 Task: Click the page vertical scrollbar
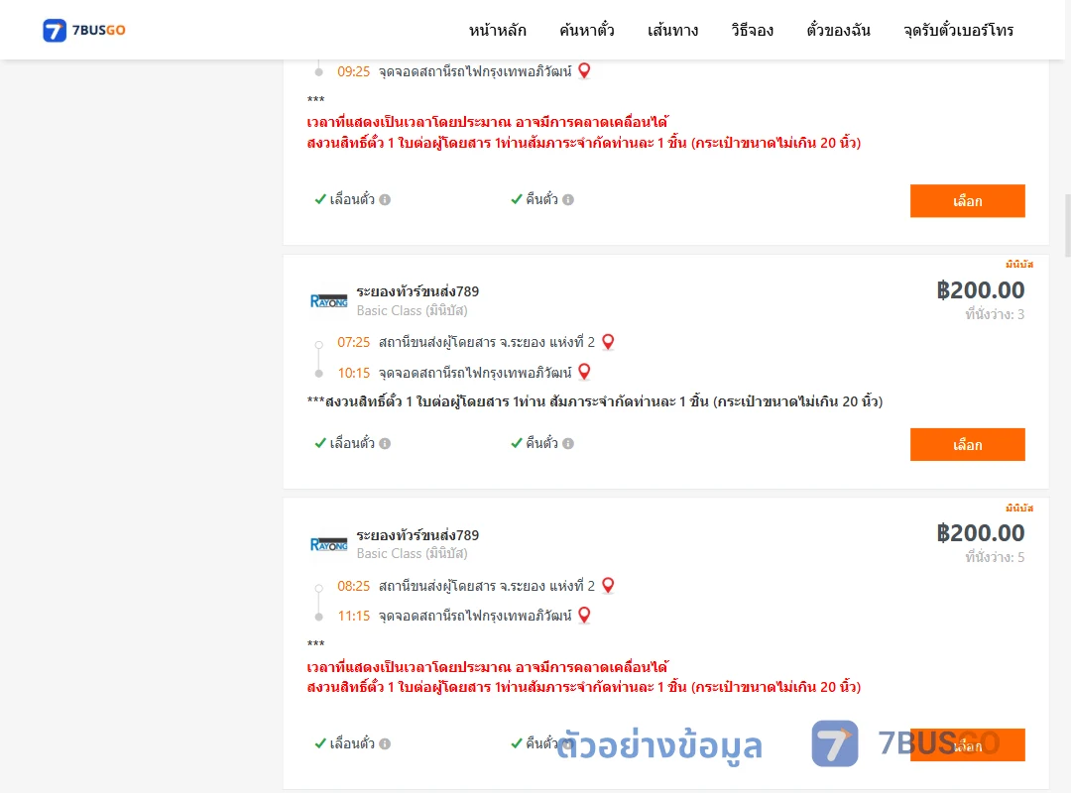click(x=1067, y=225)
